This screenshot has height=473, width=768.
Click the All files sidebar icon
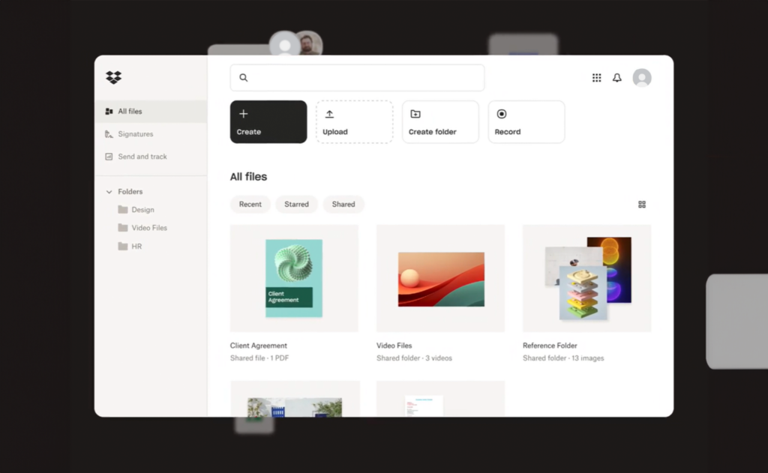[x=109, y=111]
